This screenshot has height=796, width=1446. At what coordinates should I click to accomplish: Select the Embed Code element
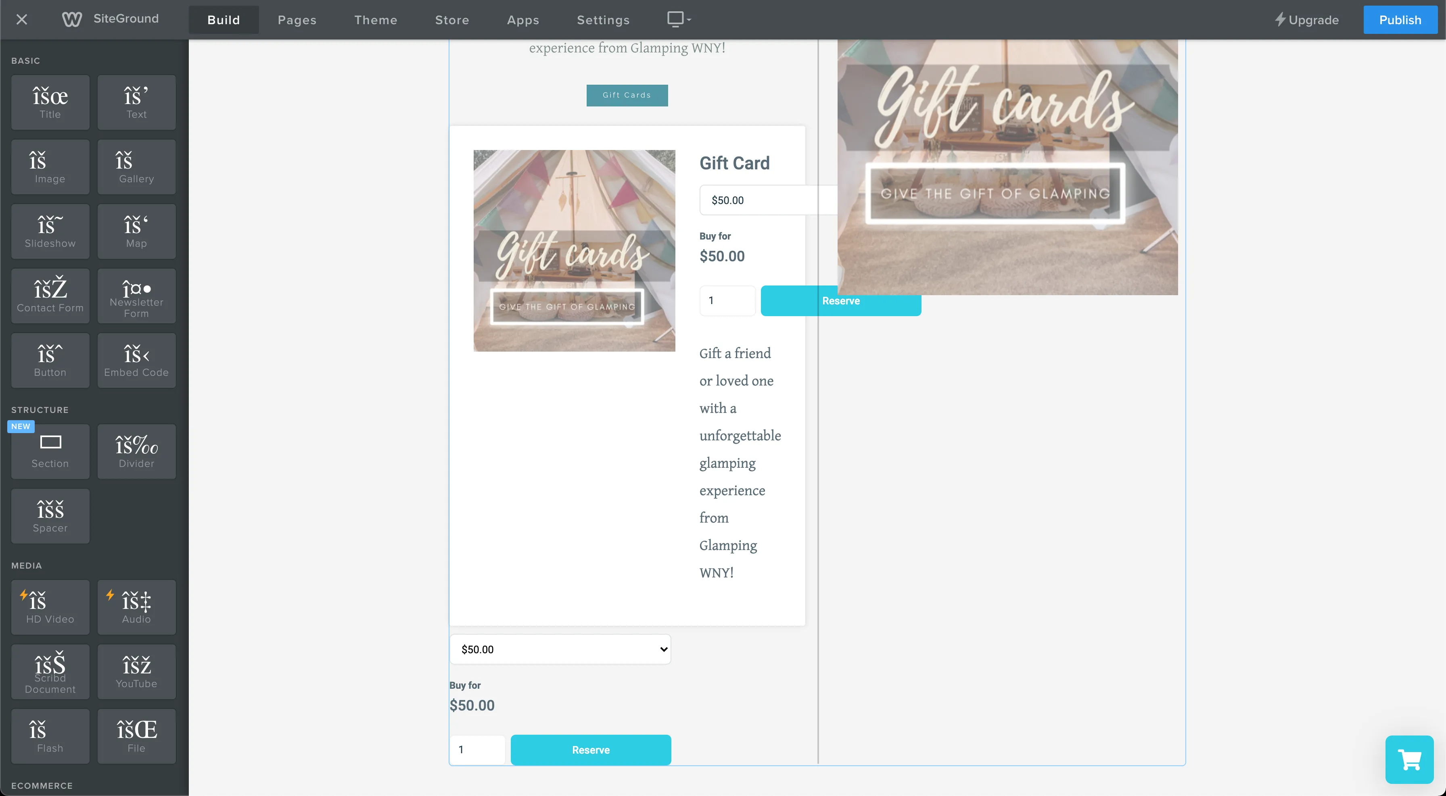point(136,360)
